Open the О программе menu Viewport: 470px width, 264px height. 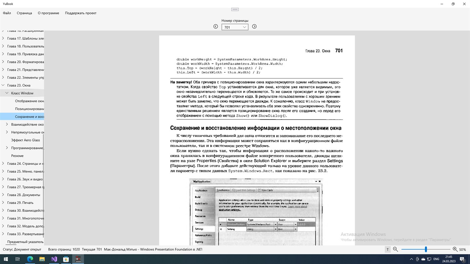[48, 13]
